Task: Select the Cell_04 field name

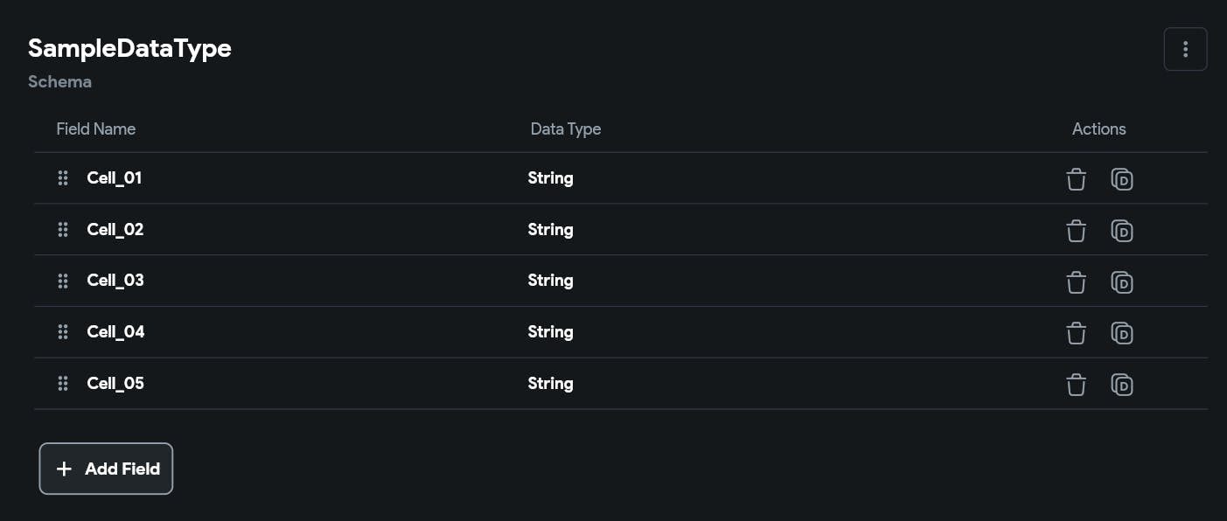Action: click(115, 332)
